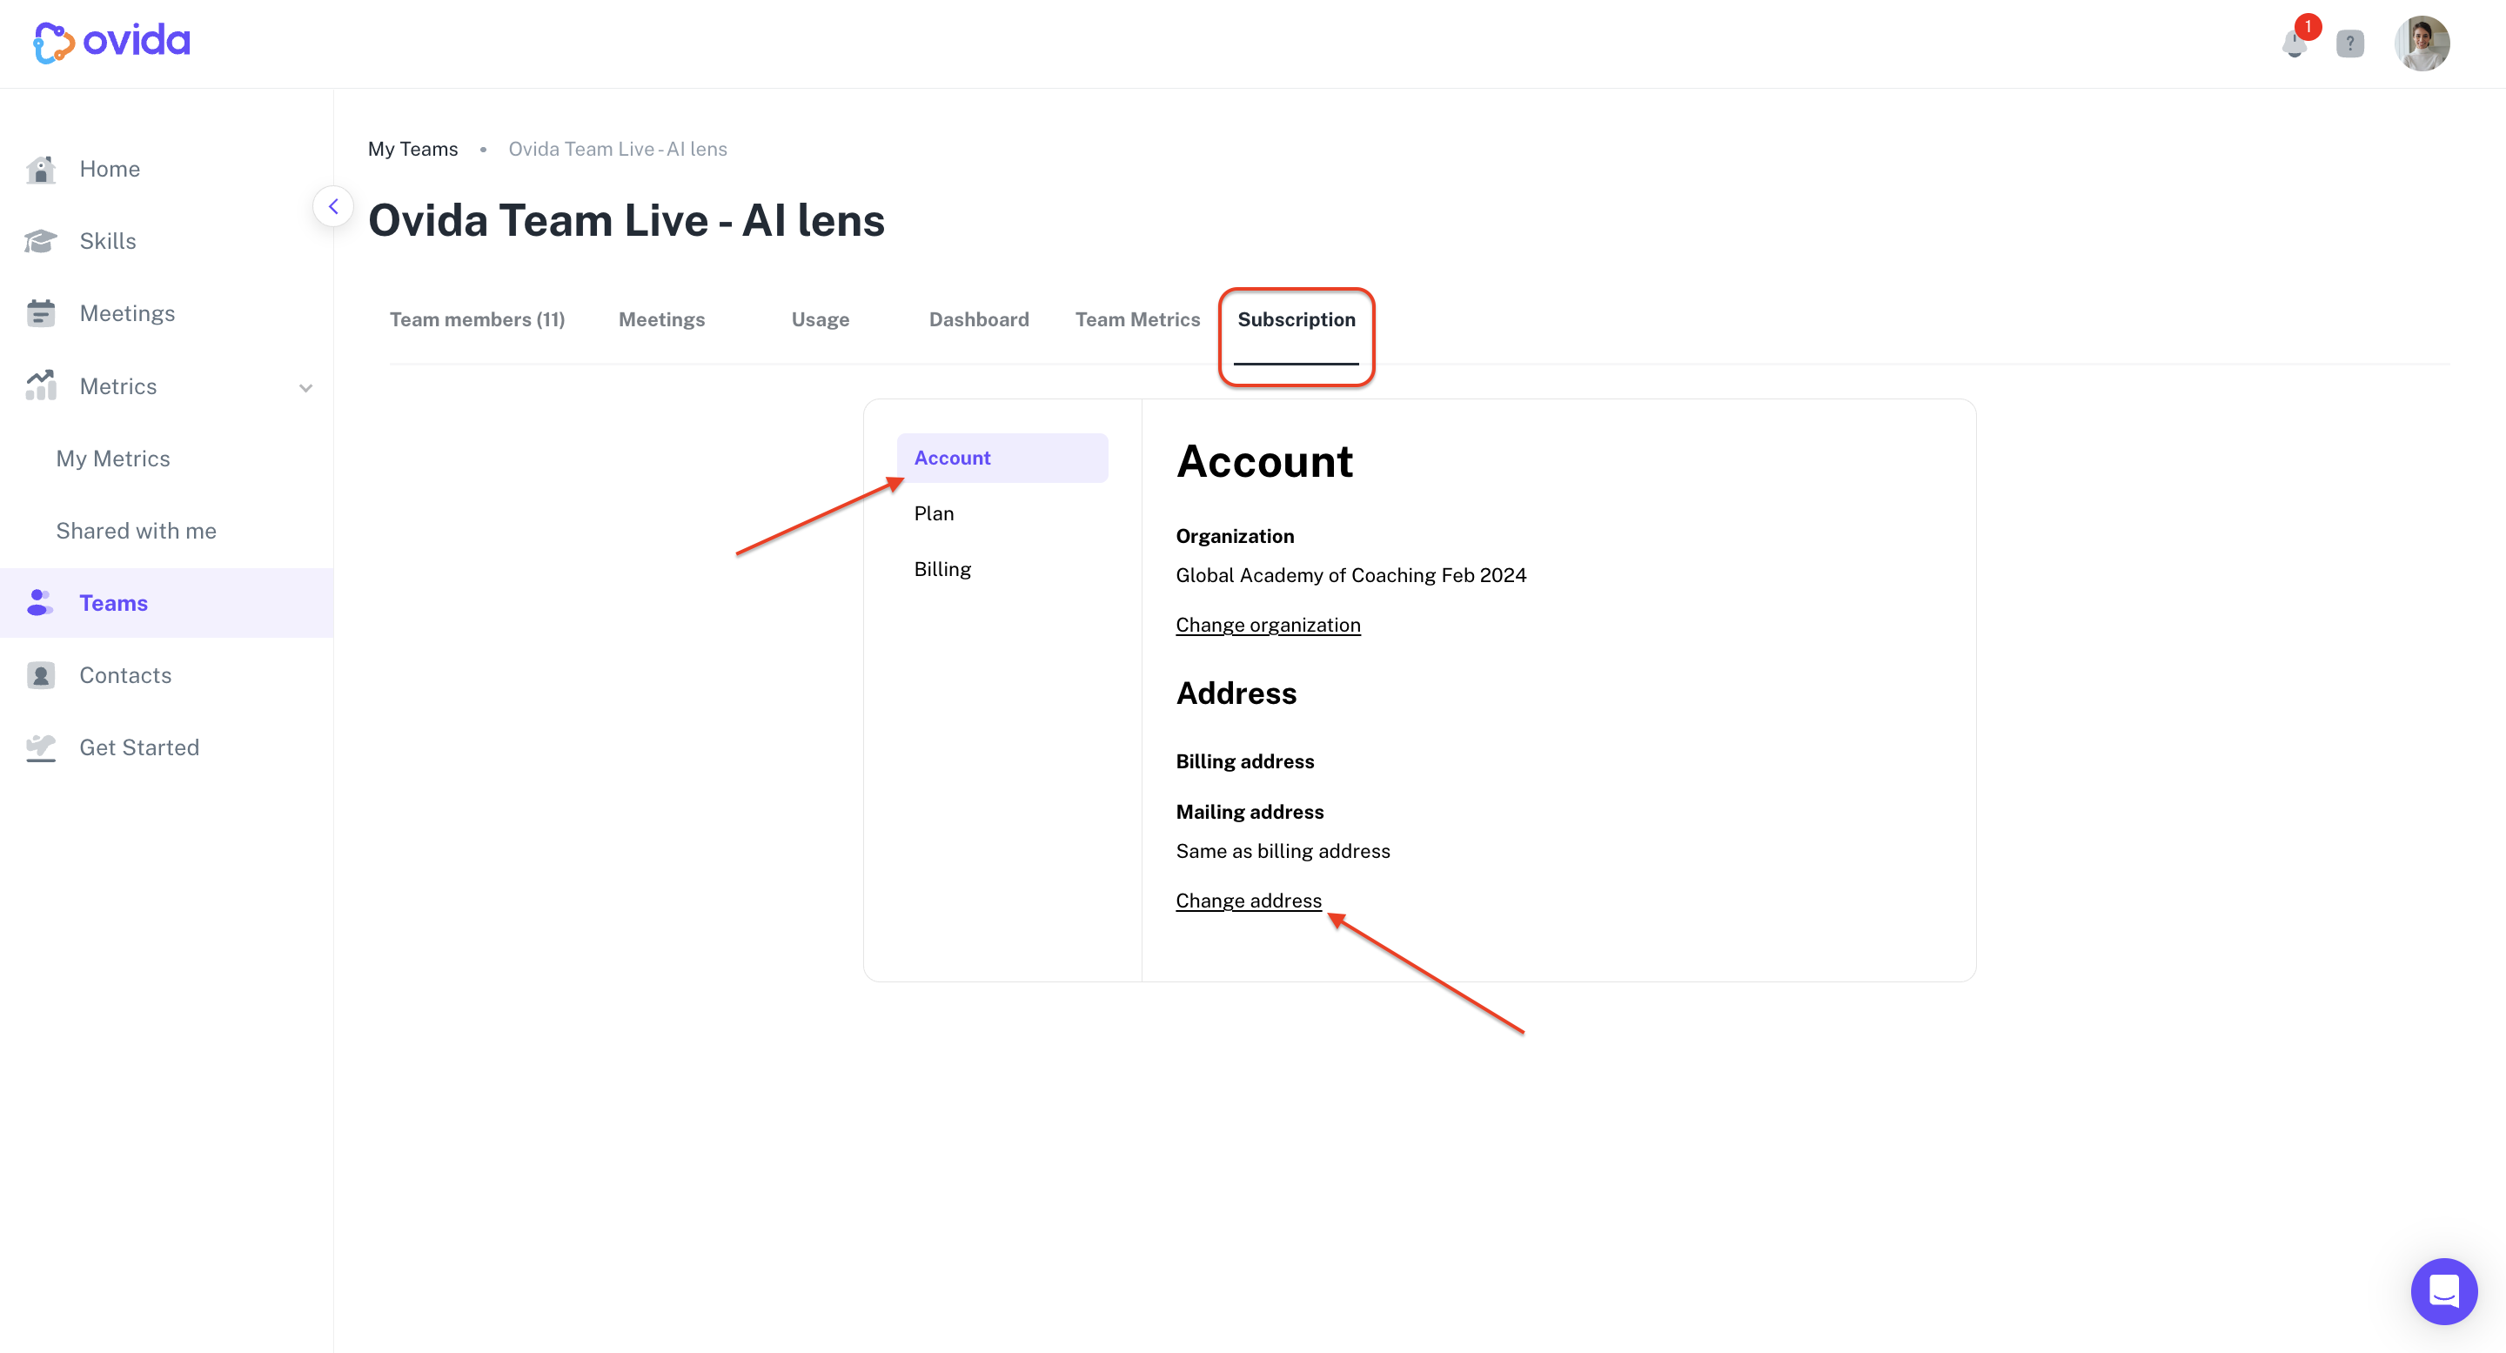Open the notifications bell
2506x1353 pixels.
[x=2295, y=44]
